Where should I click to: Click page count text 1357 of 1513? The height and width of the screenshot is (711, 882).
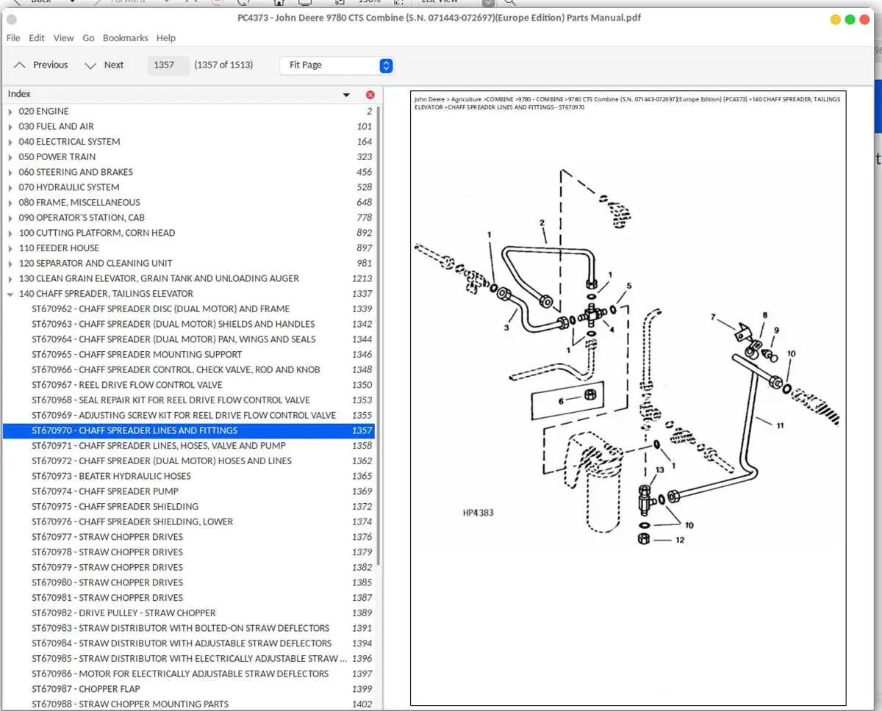click(223, 65)
